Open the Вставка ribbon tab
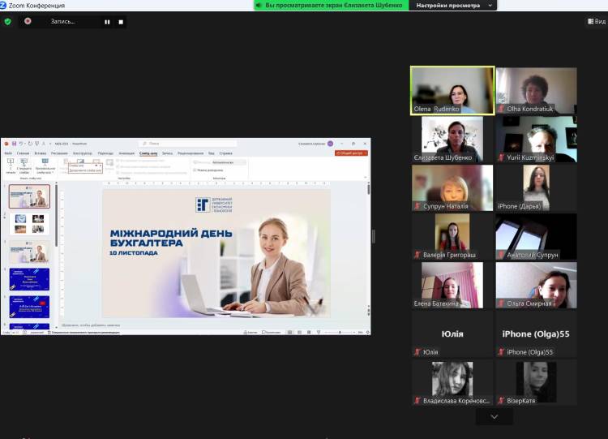The image size is (608, 439). (38, 153)
